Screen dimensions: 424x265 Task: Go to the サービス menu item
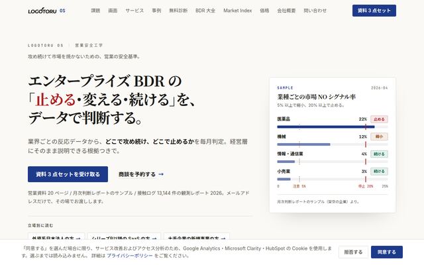pyautogui.click(x=134, y=11)
